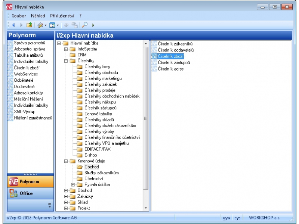The height and width of the screenshot is (224, 299).
Task: Select Služby zákazníkům under Kmenové údaje
Action: (101, 173)
